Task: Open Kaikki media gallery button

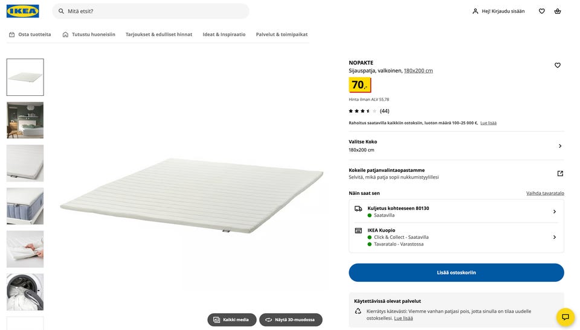Action: (x=232, y=320)
